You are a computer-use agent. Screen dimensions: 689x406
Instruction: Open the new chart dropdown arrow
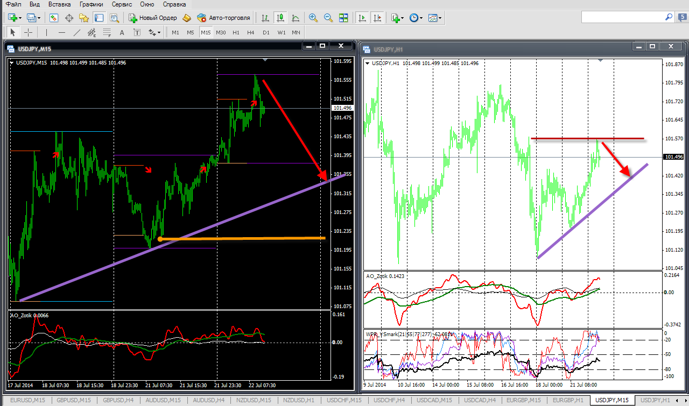pyautogui.click(x=20, y=18)
